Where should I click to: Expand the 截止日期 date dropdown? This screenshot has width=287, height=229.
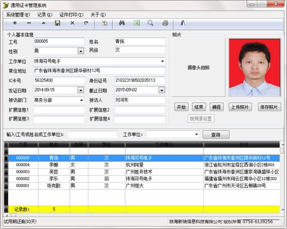pyautogui.click(x=162, y=90)
